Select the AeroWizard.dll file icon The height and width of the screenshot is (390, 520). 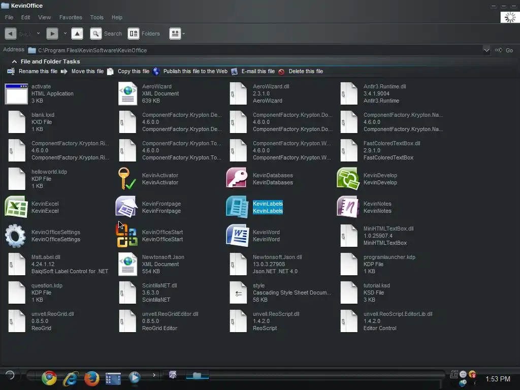tap(238, 93)
